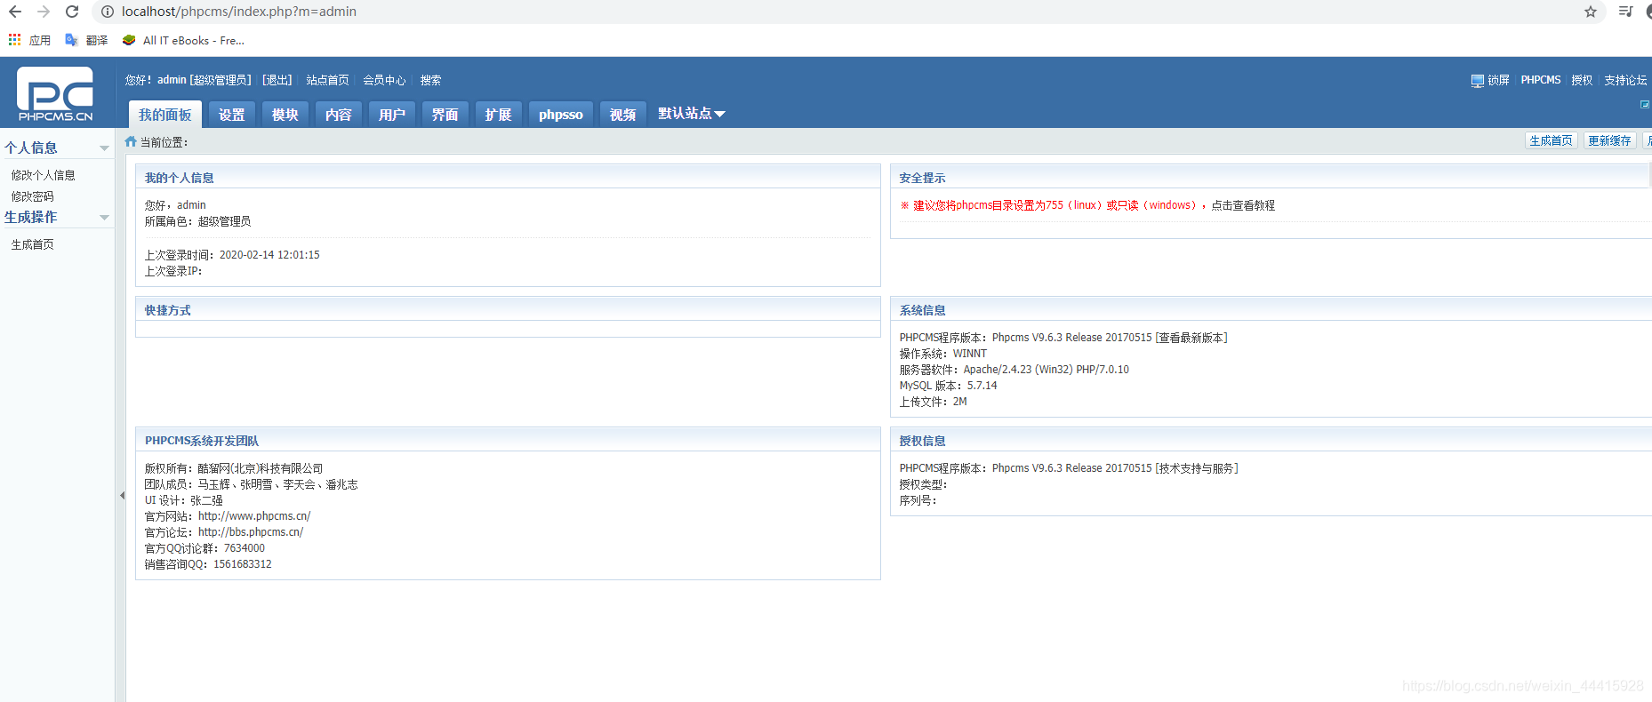Open the 授权 header link

(x=1582, y=80)
